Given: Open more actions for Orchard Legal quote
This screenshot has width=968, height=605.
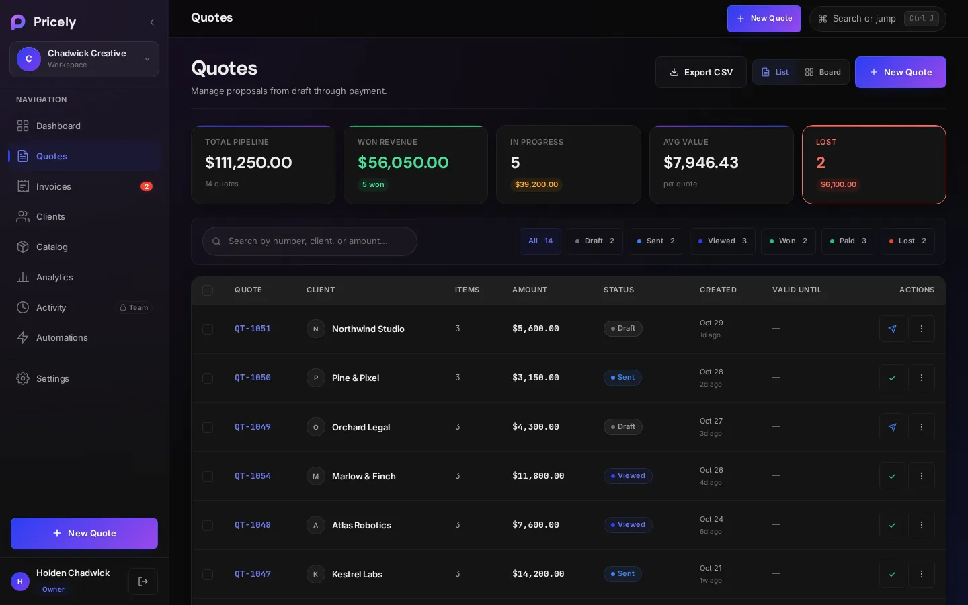Looking at the screenshot, I should [922, 427].
